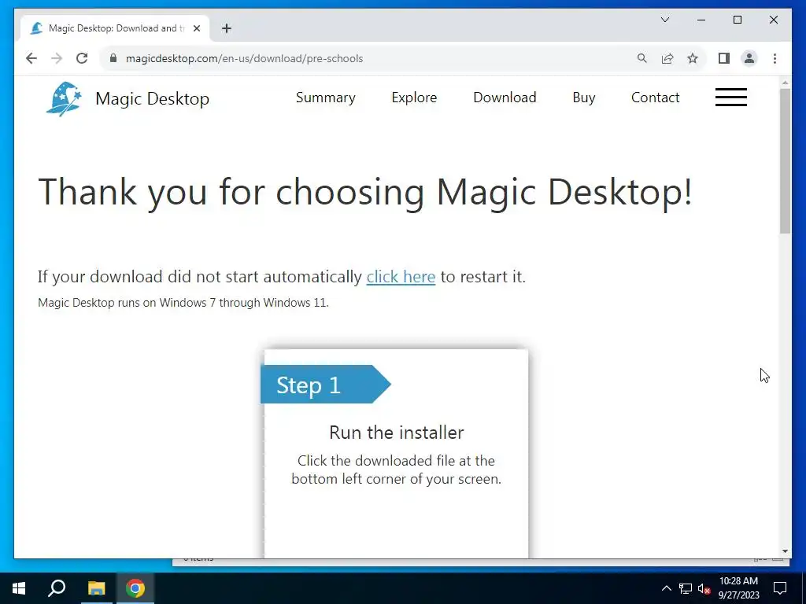Viewport: 806px width, 604px height.
Task: Click 'Thank you for choosing Magic Desktop!' heading
Action: pos(365,192)
